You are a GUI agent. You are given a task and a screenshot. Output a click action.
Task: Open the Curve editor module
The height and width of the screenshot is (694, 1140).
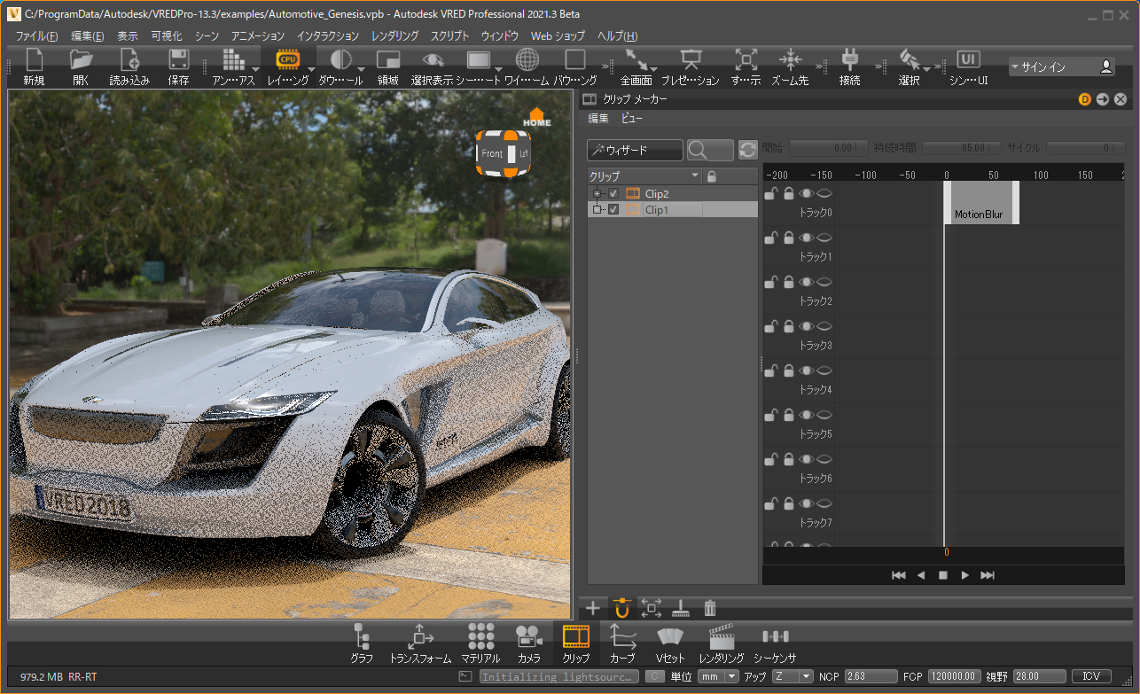(x=622, y=643)
